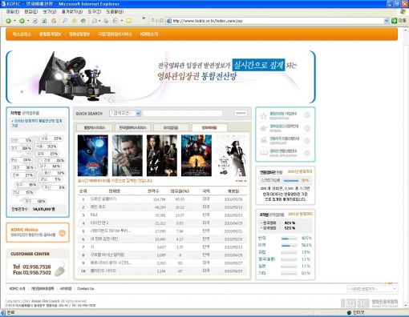Click the green Forward arrow button

point(22,21)
